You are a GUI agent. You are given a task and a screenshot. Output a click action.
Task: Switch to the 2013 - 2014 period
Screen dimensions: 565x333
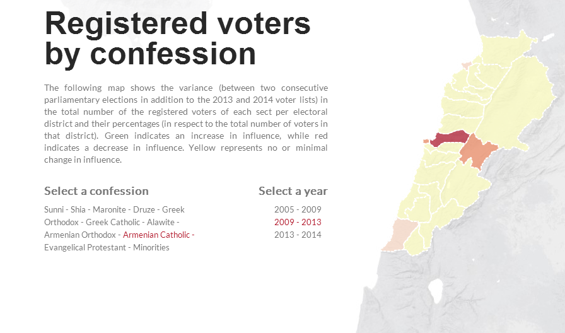coord(298,235)
